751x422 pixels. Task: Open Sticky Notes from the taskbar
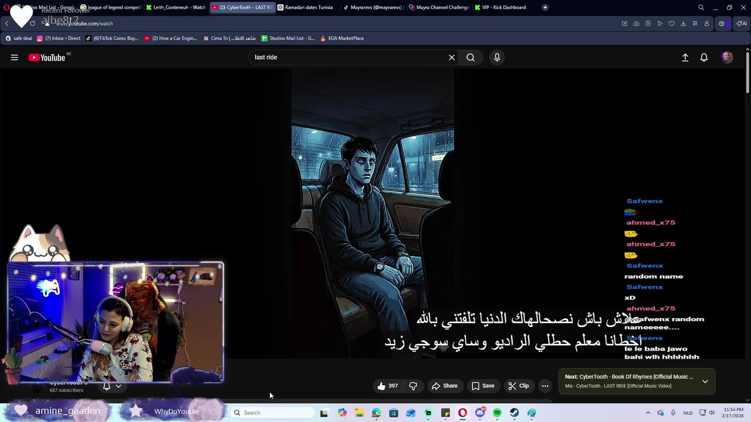[x=445, y=413]
